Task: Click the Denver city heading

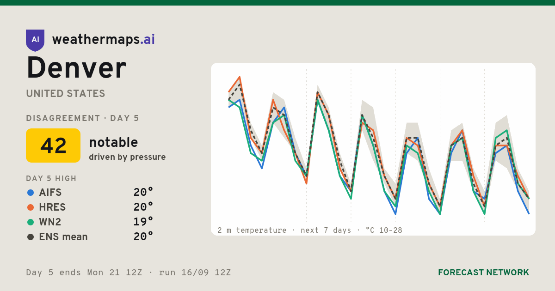Action: (76, 68)
